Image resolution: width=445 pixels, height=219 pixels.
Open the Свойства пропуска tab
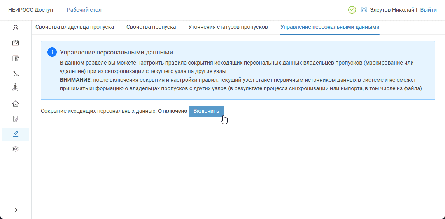pos(151,27)
